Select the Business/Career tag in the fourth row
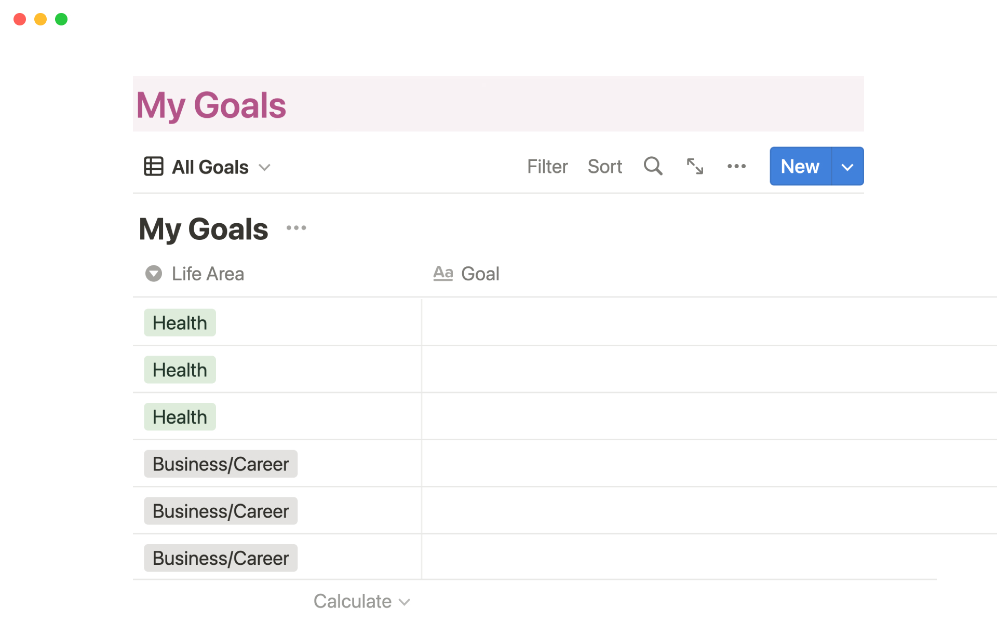The width and height of the screenshot is (997, 623). pyautogui.click(x=220, y=464)
